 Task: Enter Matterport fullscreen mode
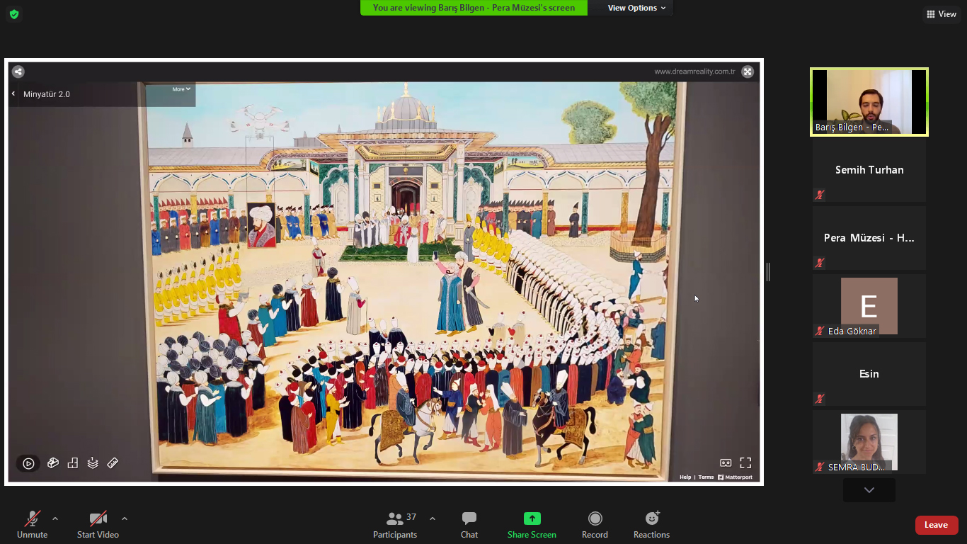click(x=745, y=463)
